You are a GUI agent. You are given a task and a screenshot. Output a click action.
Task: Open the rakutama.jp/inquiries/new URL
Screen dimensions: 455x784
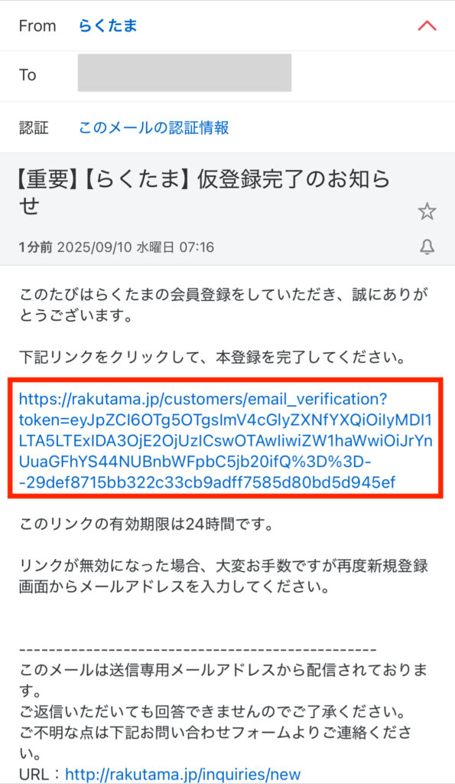(183, 775)
